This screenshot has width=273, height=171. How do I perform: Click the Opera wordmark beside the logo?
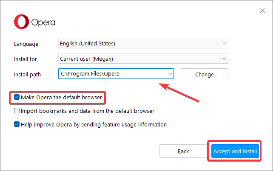coord(43,22)
